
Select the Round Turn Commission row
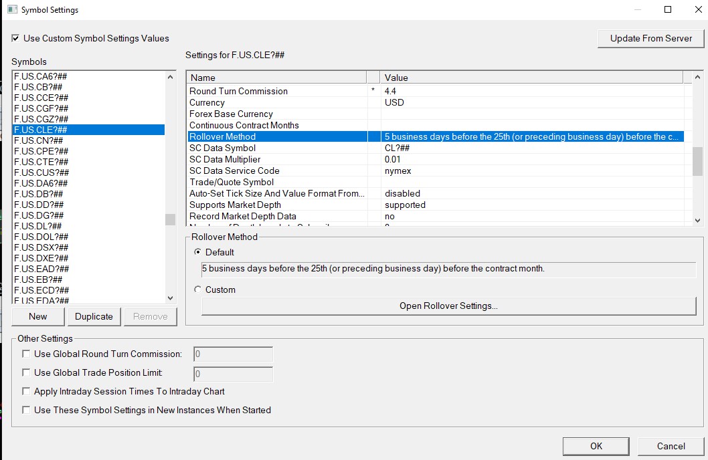click(x=436, y=91)
